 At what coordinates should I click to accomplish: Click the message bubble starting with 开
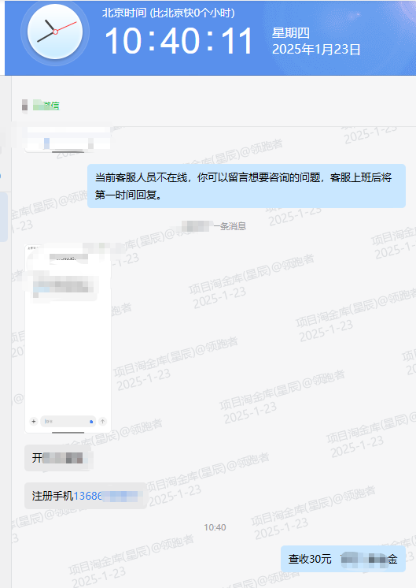[58, 458]
